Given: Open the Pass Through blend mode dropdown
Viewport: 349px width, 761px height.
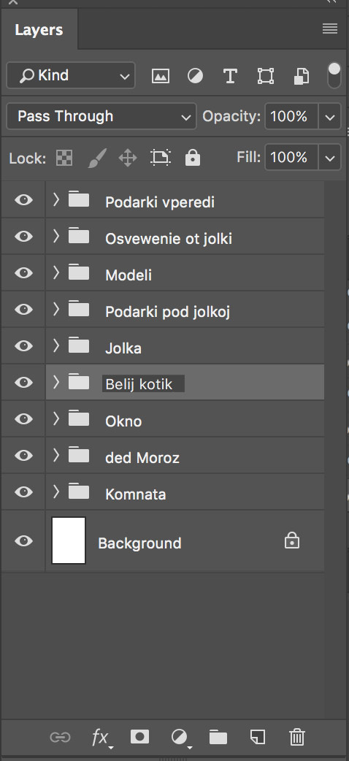Looking at the screenshot, I should 101,116.
